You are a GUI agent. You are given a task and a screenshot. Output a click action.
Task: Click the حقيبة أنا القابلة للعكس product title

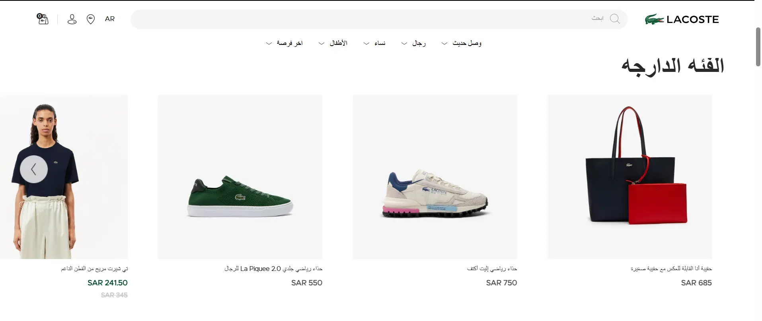point(671,269)
